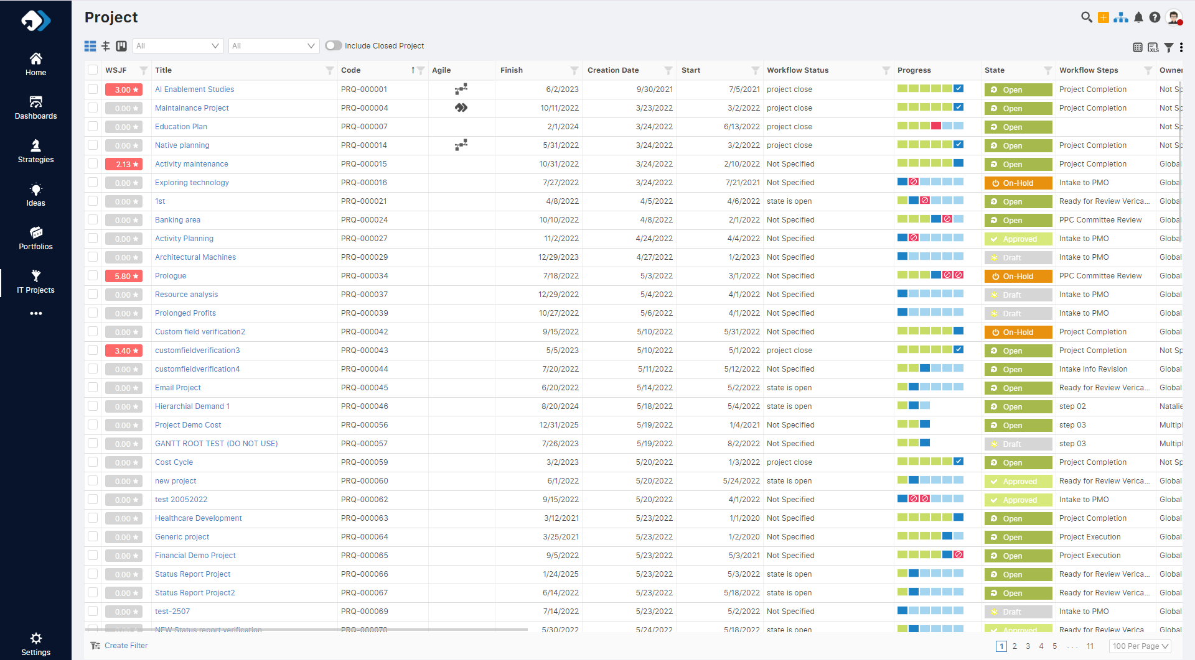Open the blue hierarchy chart icon
The image size is (1195, 660).
click(x=1120, y=17)
